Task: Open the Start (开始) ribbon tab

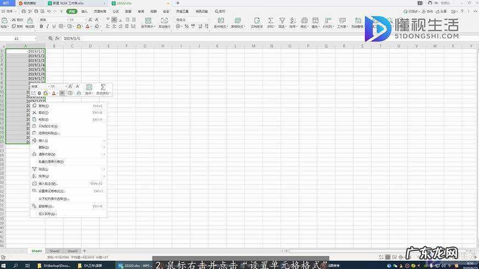Action: click(x=72, y=12)
